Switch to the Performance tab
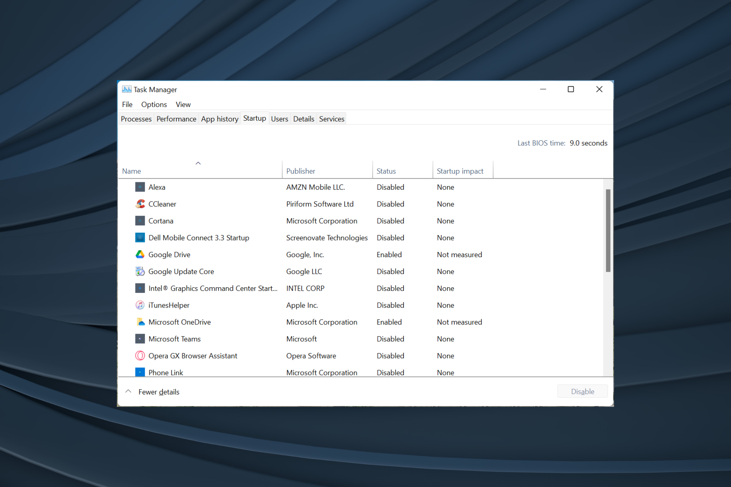 (x=175, y=118)
